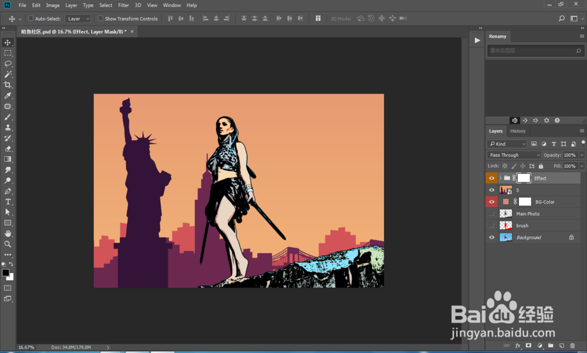Close the document tab
The image size is (587, 353).
131,32
